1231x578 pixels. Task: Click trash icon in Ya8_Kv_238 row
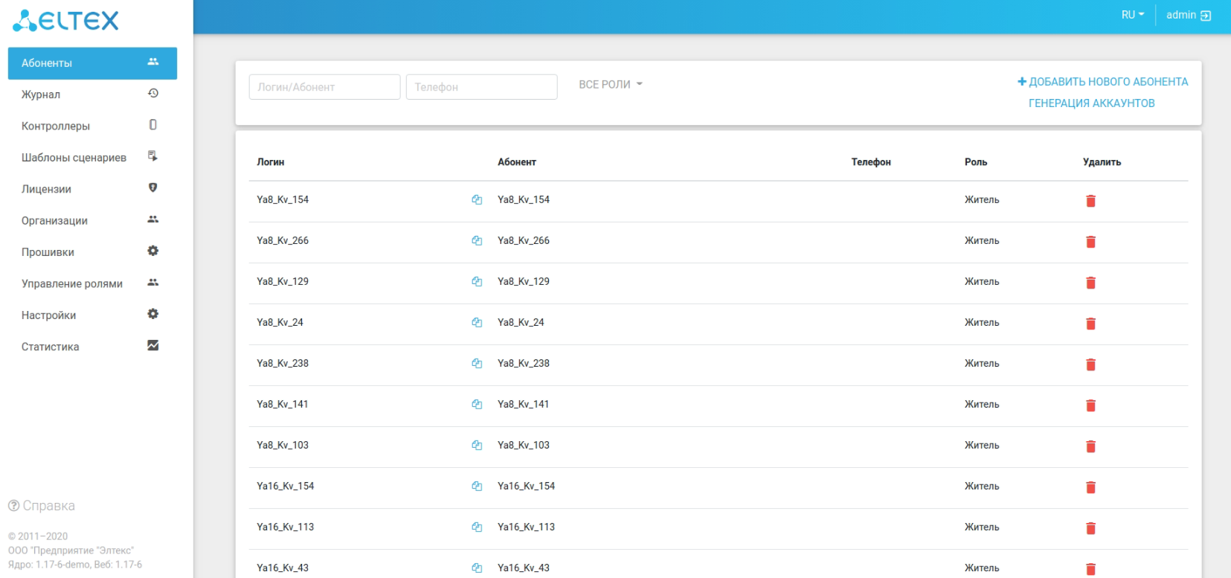(x=1090, y=365)
